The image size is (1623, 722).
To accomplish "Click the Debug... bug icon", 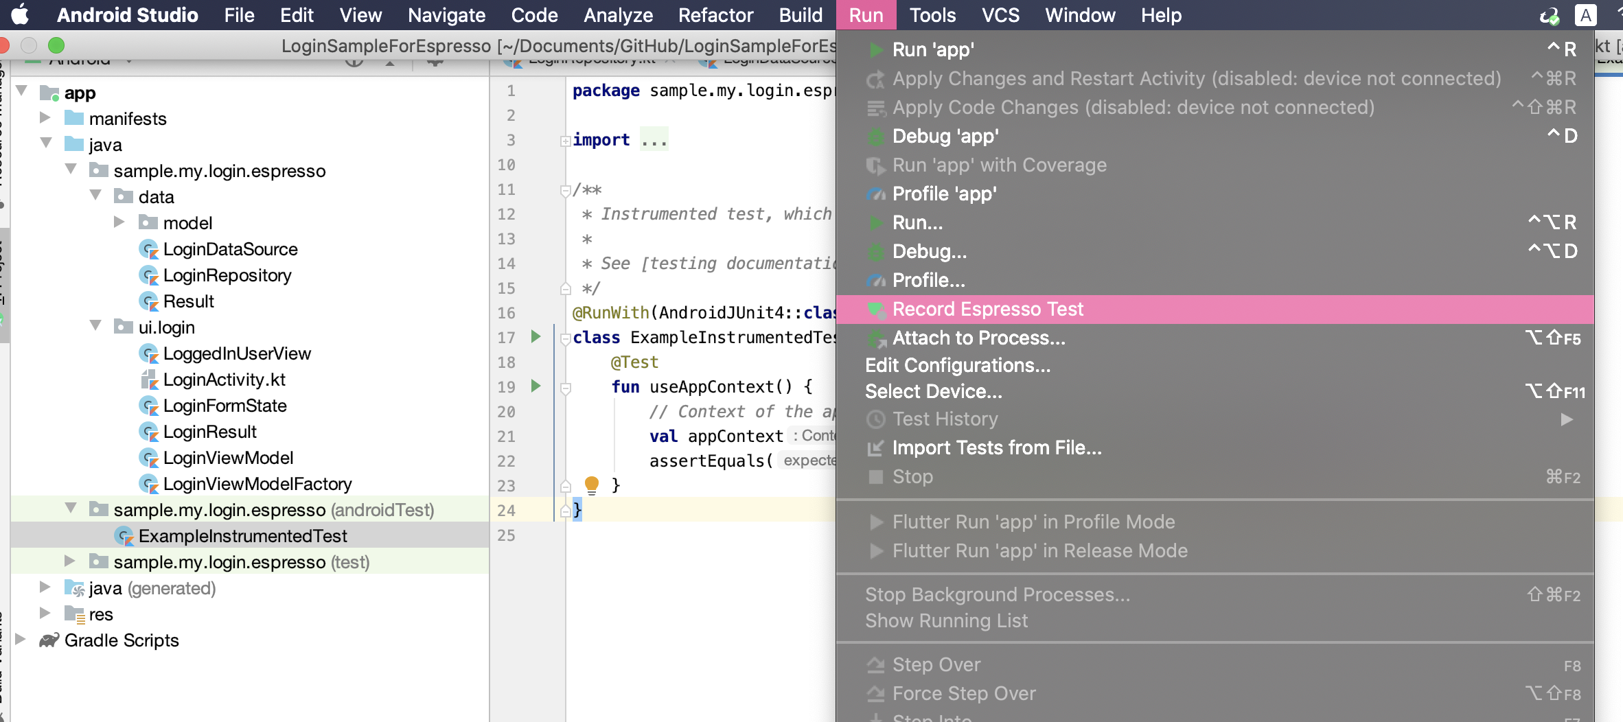I will click(x=876, y=252).
